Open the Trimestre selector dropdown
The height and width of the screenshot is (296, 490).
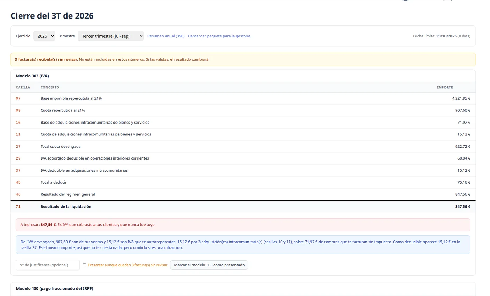(111, 36)
